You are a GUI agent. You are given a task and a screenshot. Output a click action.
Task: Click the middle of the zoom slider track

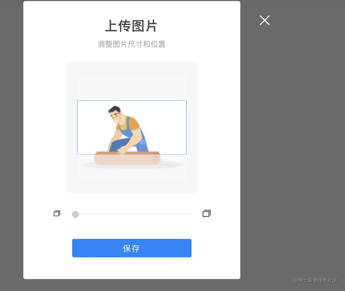(x=132, y=214)
